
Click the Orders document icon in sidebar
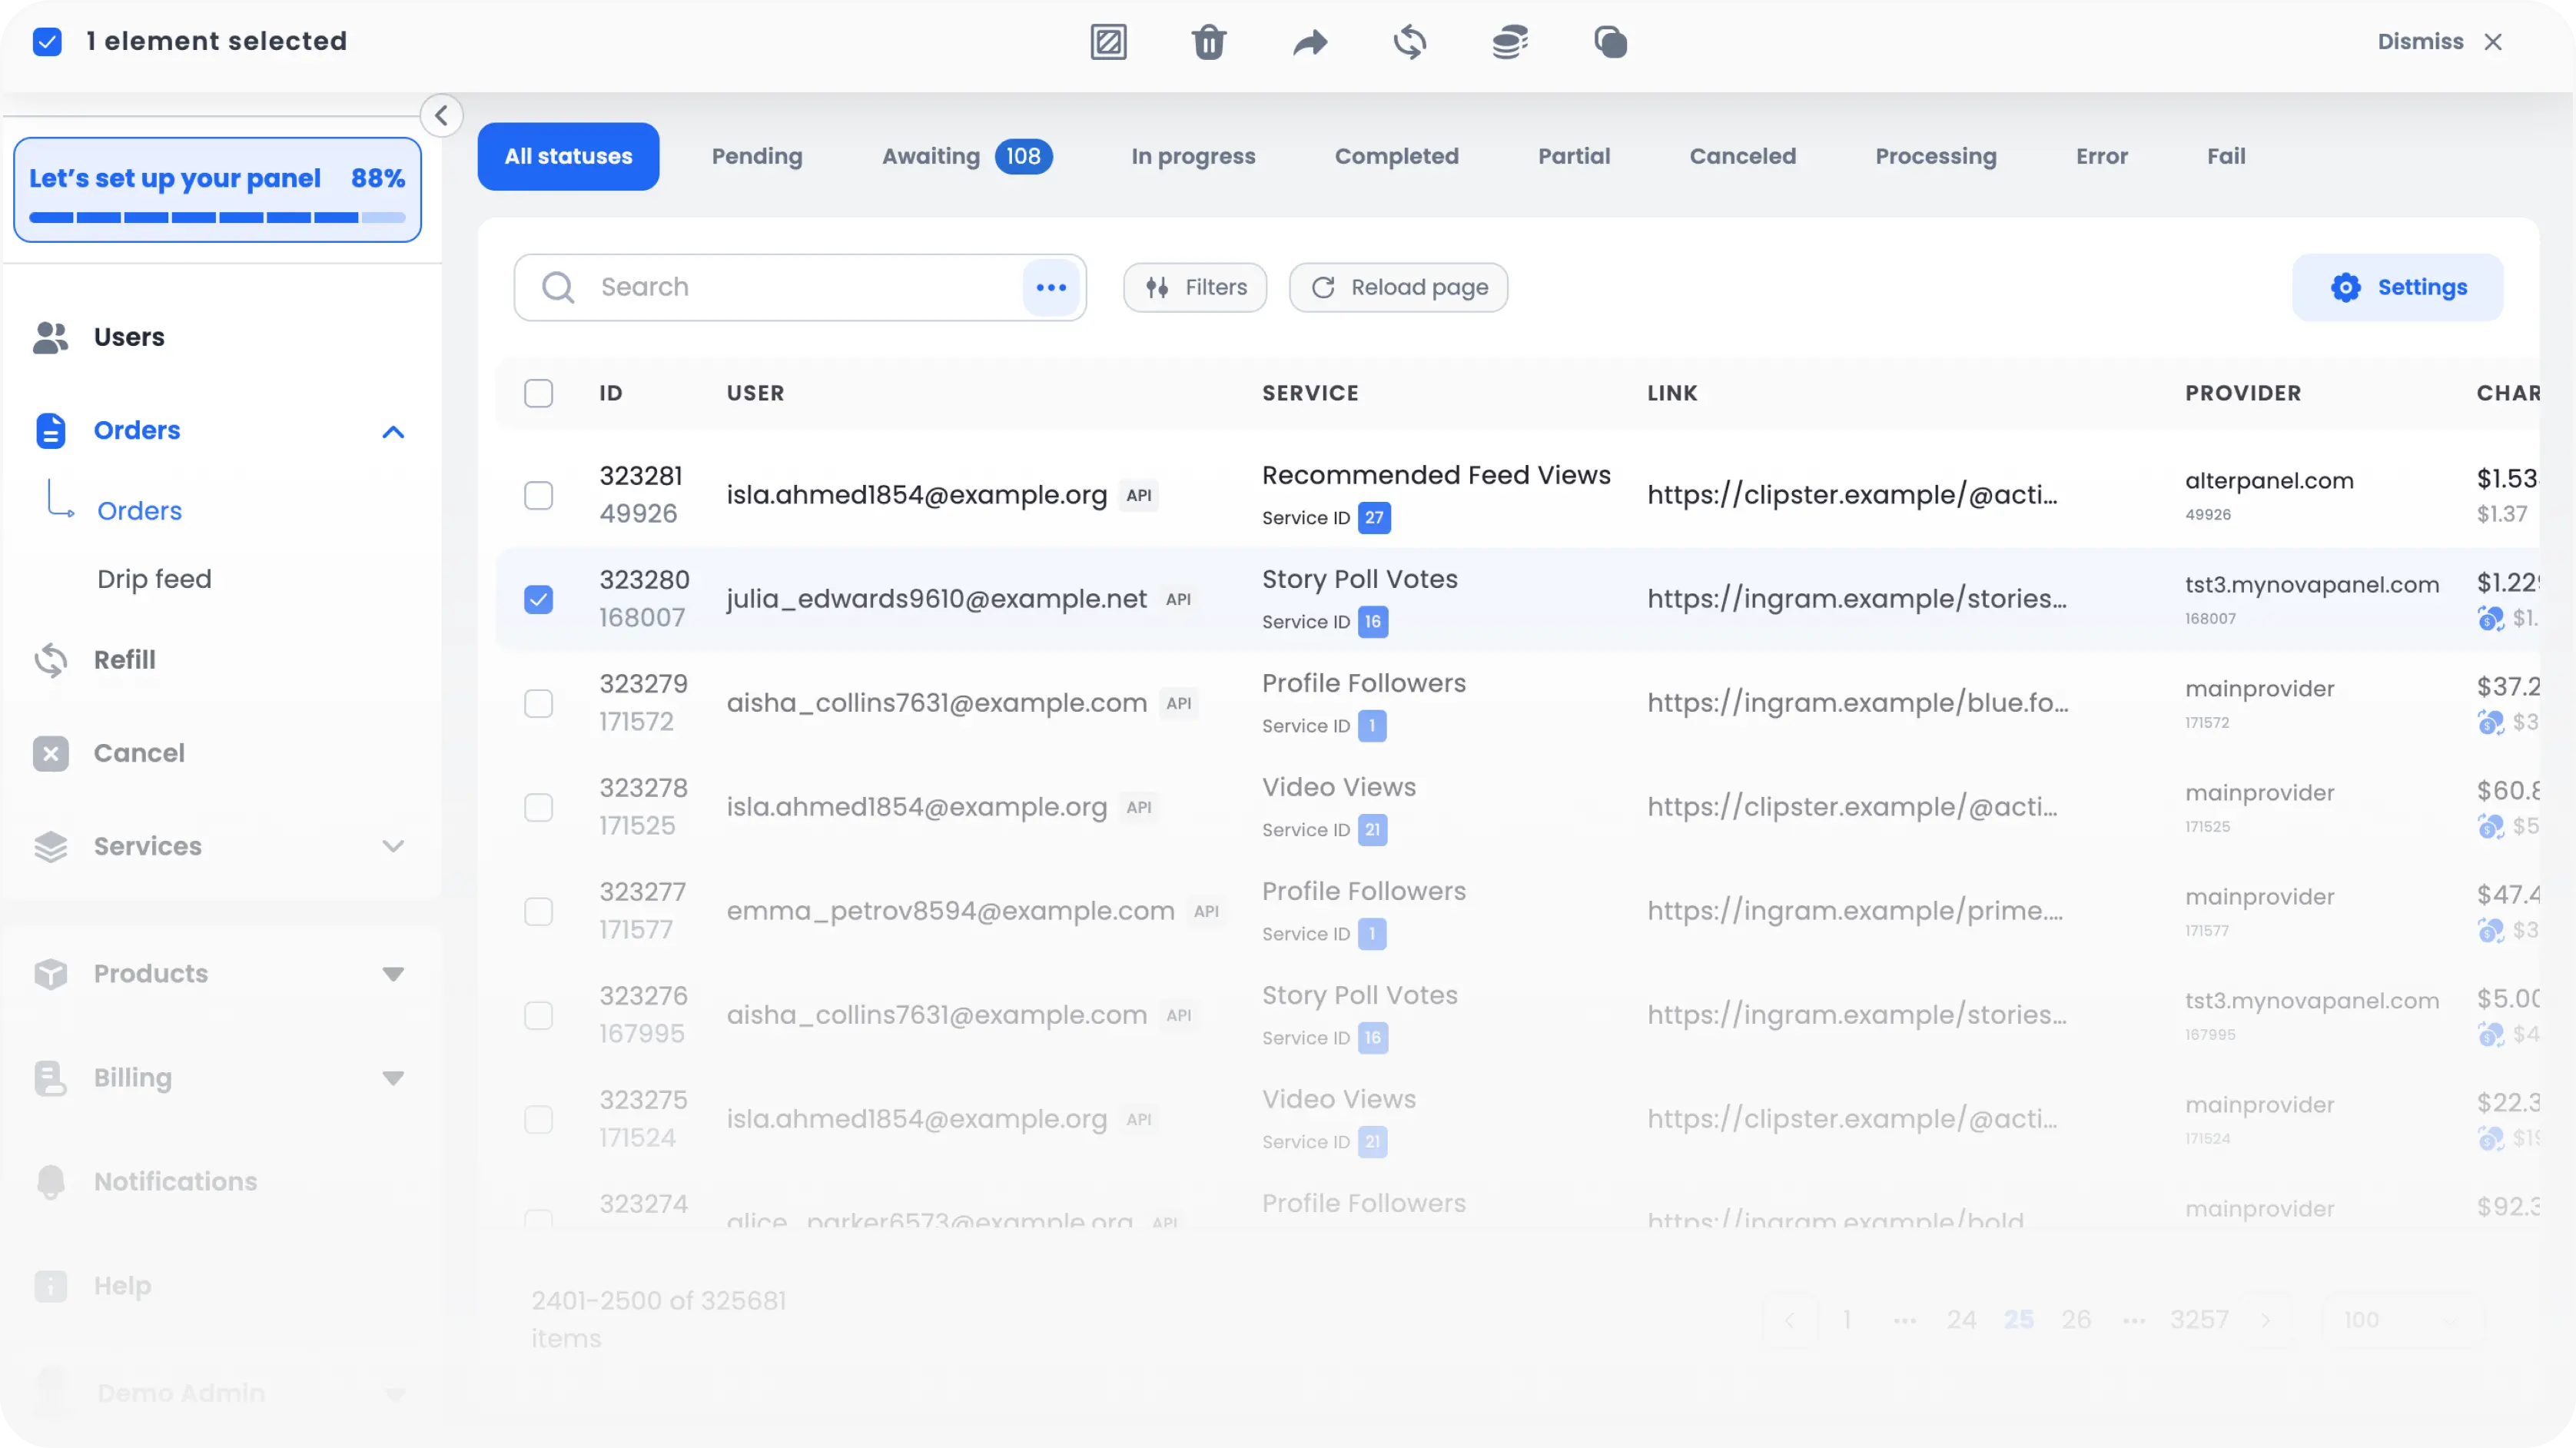pyautogui.click(x=51, y=431)
